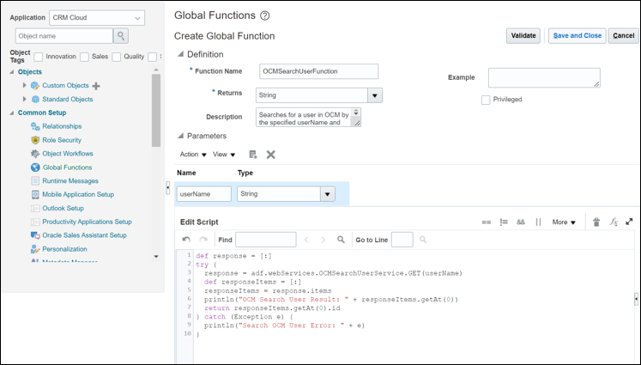
Task: Click Save and Close
Action: 578,35
